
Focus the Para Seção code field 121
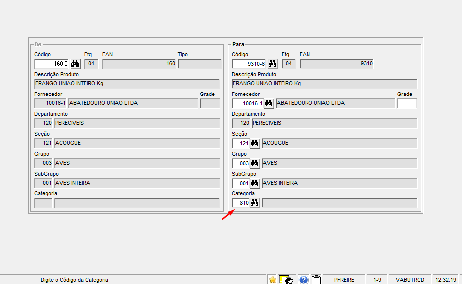point(241,143)
